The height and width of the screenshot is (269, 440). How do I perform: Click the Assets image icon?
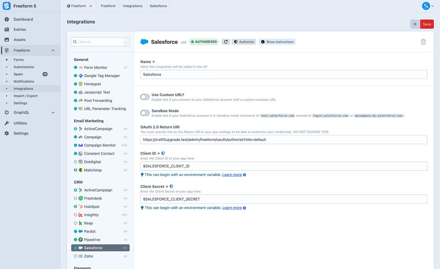tap(7, 40)
